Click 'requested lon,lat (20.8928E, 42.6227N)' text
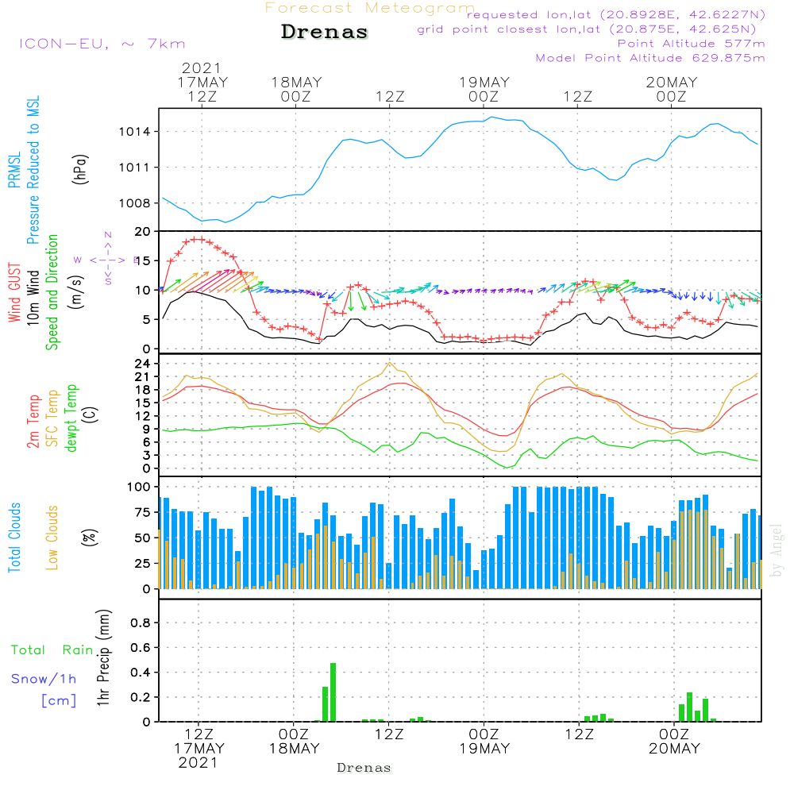 (616, 14)
